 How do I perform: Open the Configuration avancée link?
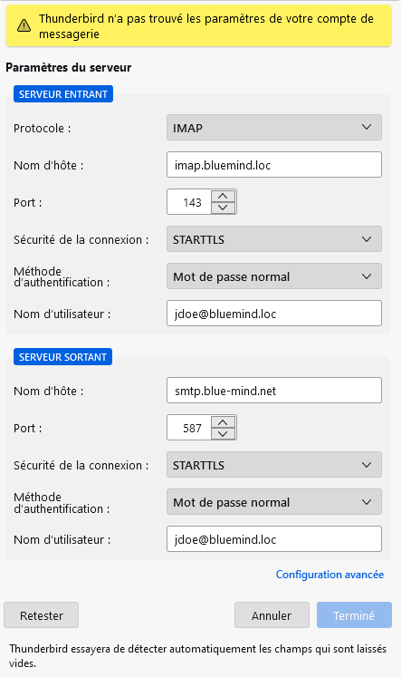coord(329,575)
